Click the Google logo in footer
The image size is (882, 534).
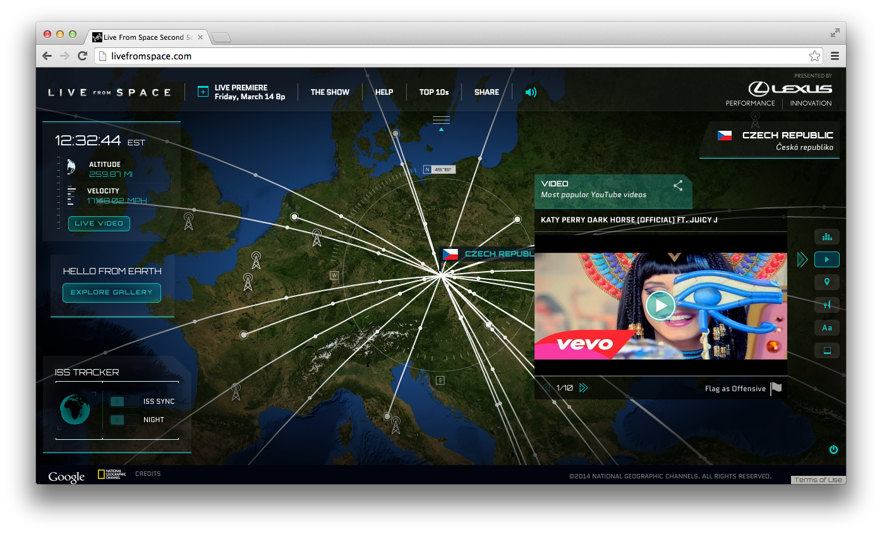[66, 476]
